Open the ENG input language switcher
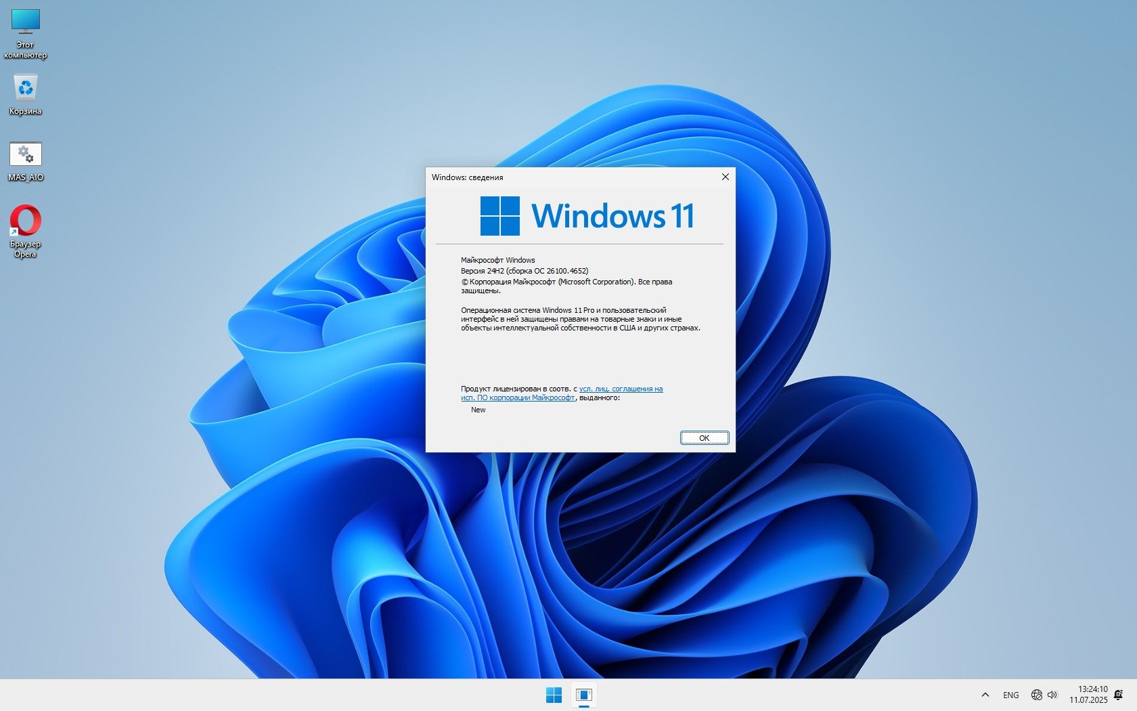 click(x=1010, y=695)
